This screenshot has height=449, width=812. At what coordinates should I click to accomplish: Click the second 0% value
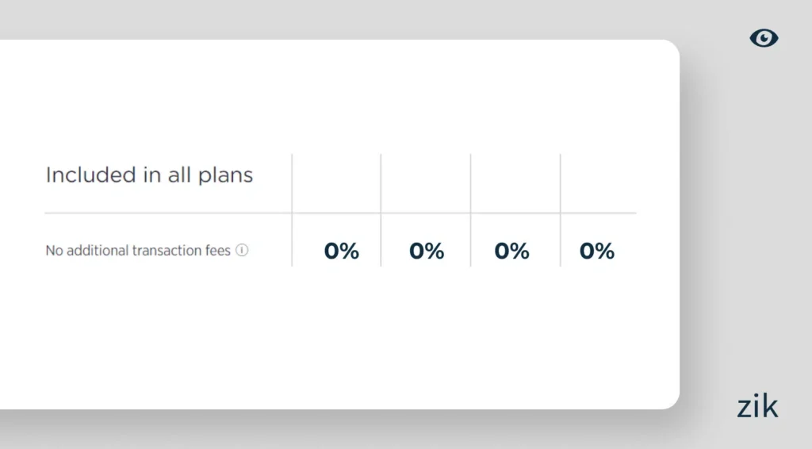pos(427,251)
